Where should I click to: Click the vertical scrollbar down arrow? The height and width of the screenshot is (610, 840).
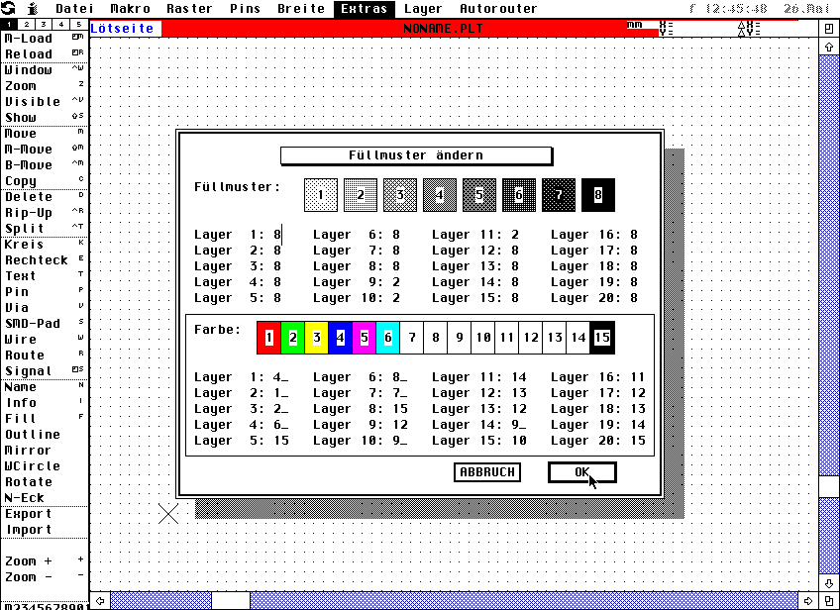pos(828,581)
